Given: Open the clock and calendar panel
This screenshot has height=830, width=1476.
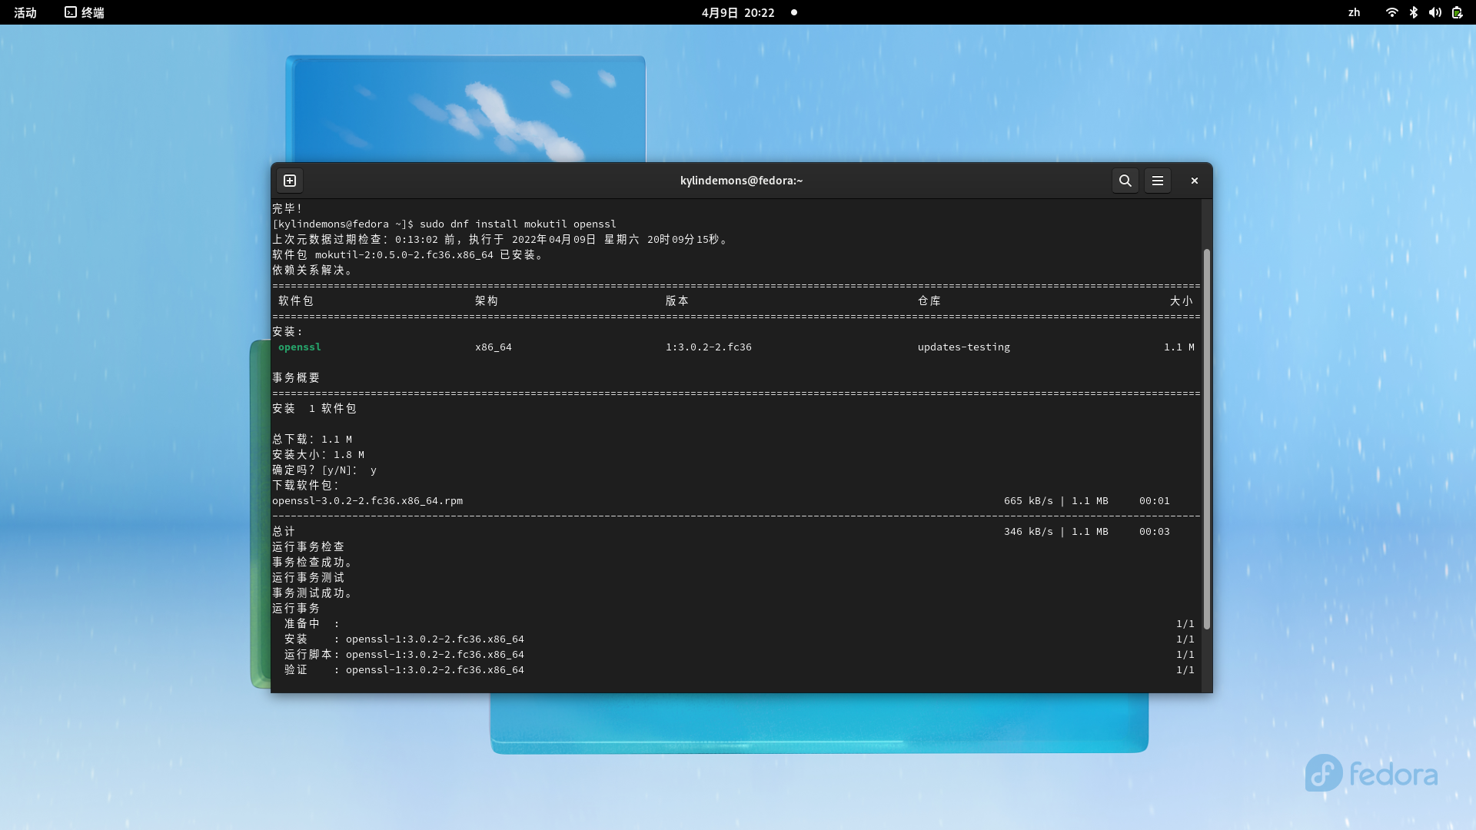Looking at the screenshot, I should point(737,12).
